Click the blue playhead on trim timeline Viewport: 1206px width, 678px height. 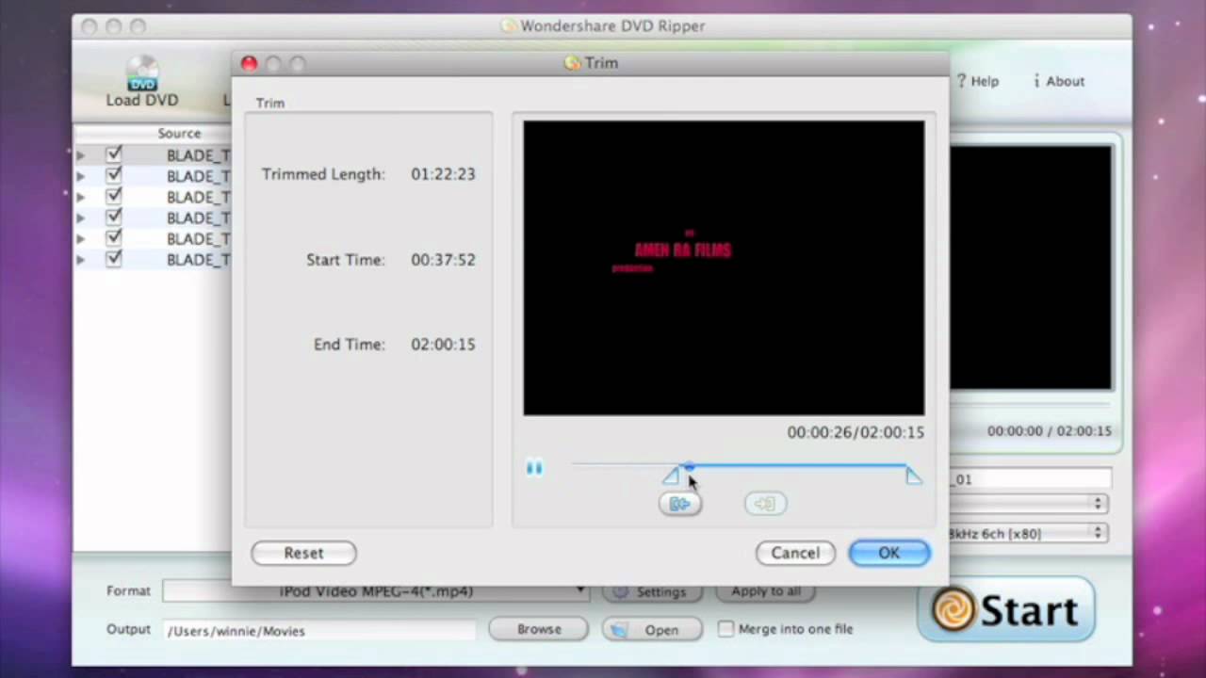(690, 466)
